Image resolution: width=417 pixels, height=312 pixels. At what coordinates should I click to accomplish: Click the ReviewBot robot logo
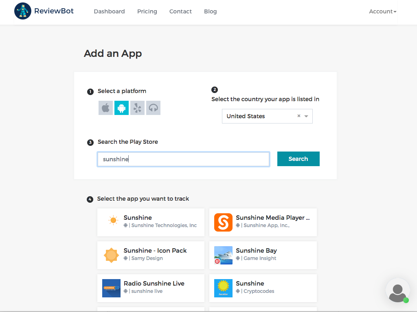point(23,11)
